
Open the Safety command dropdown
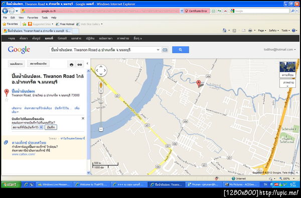click(273, 30)
